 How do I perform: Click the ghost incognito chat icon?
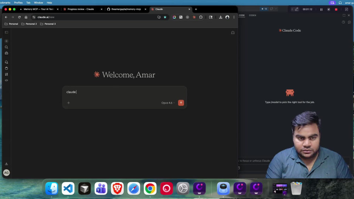[x=233, y=33]
